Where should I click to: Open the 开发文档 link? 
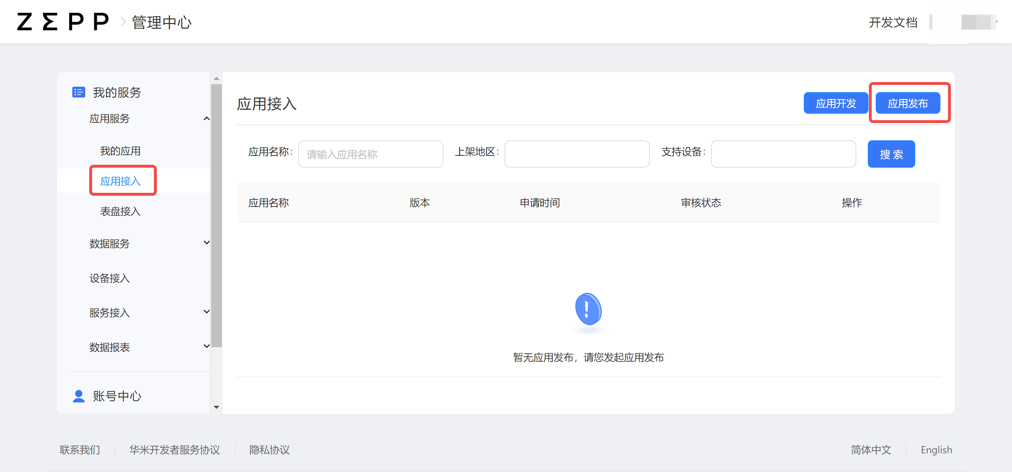893,22
